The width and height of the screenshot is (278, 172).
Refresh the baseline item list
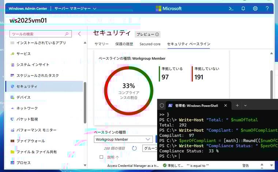[x=134, y=148]
